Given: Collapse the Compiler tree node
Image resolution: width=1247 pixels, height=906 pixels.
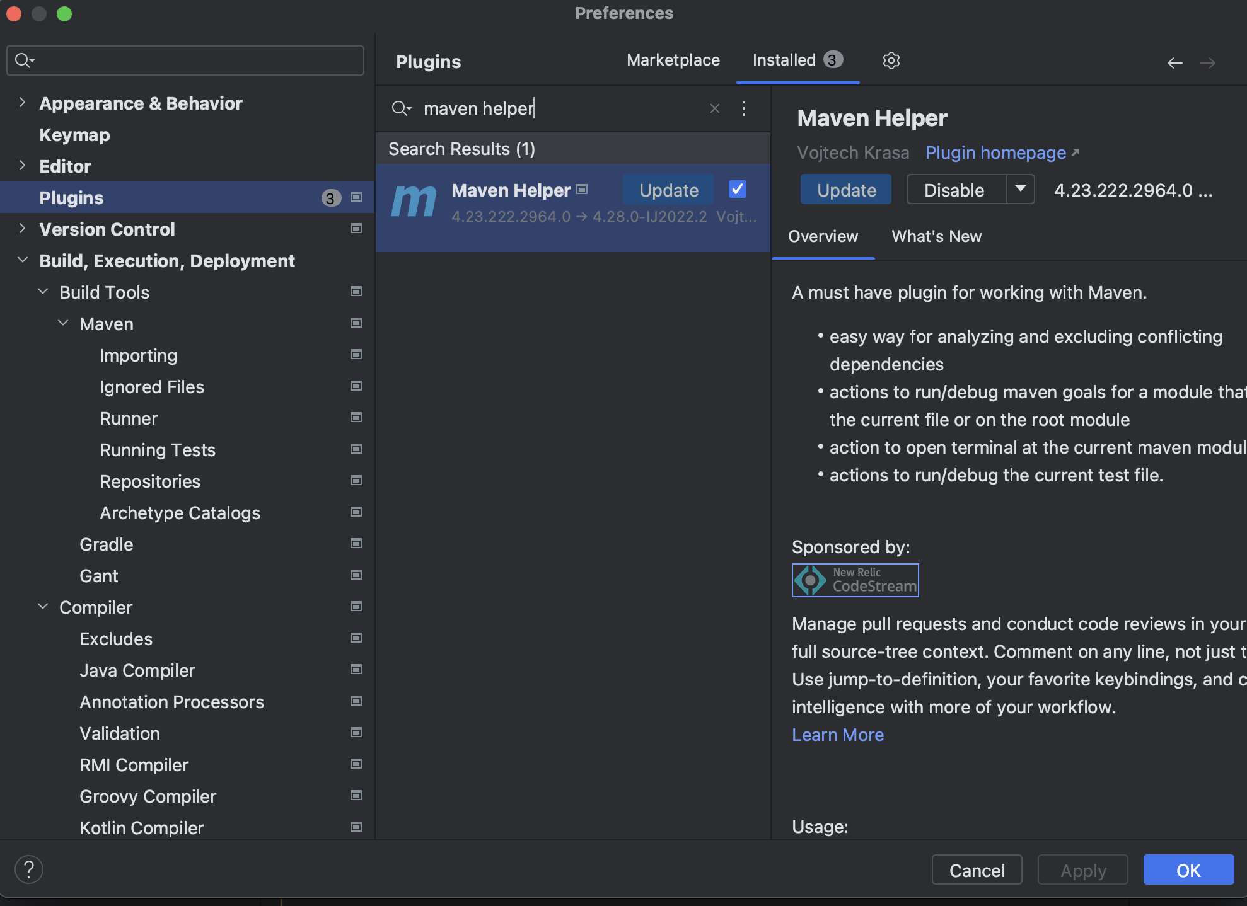Looking at the screenshot, I should click(x=43, y=607).
